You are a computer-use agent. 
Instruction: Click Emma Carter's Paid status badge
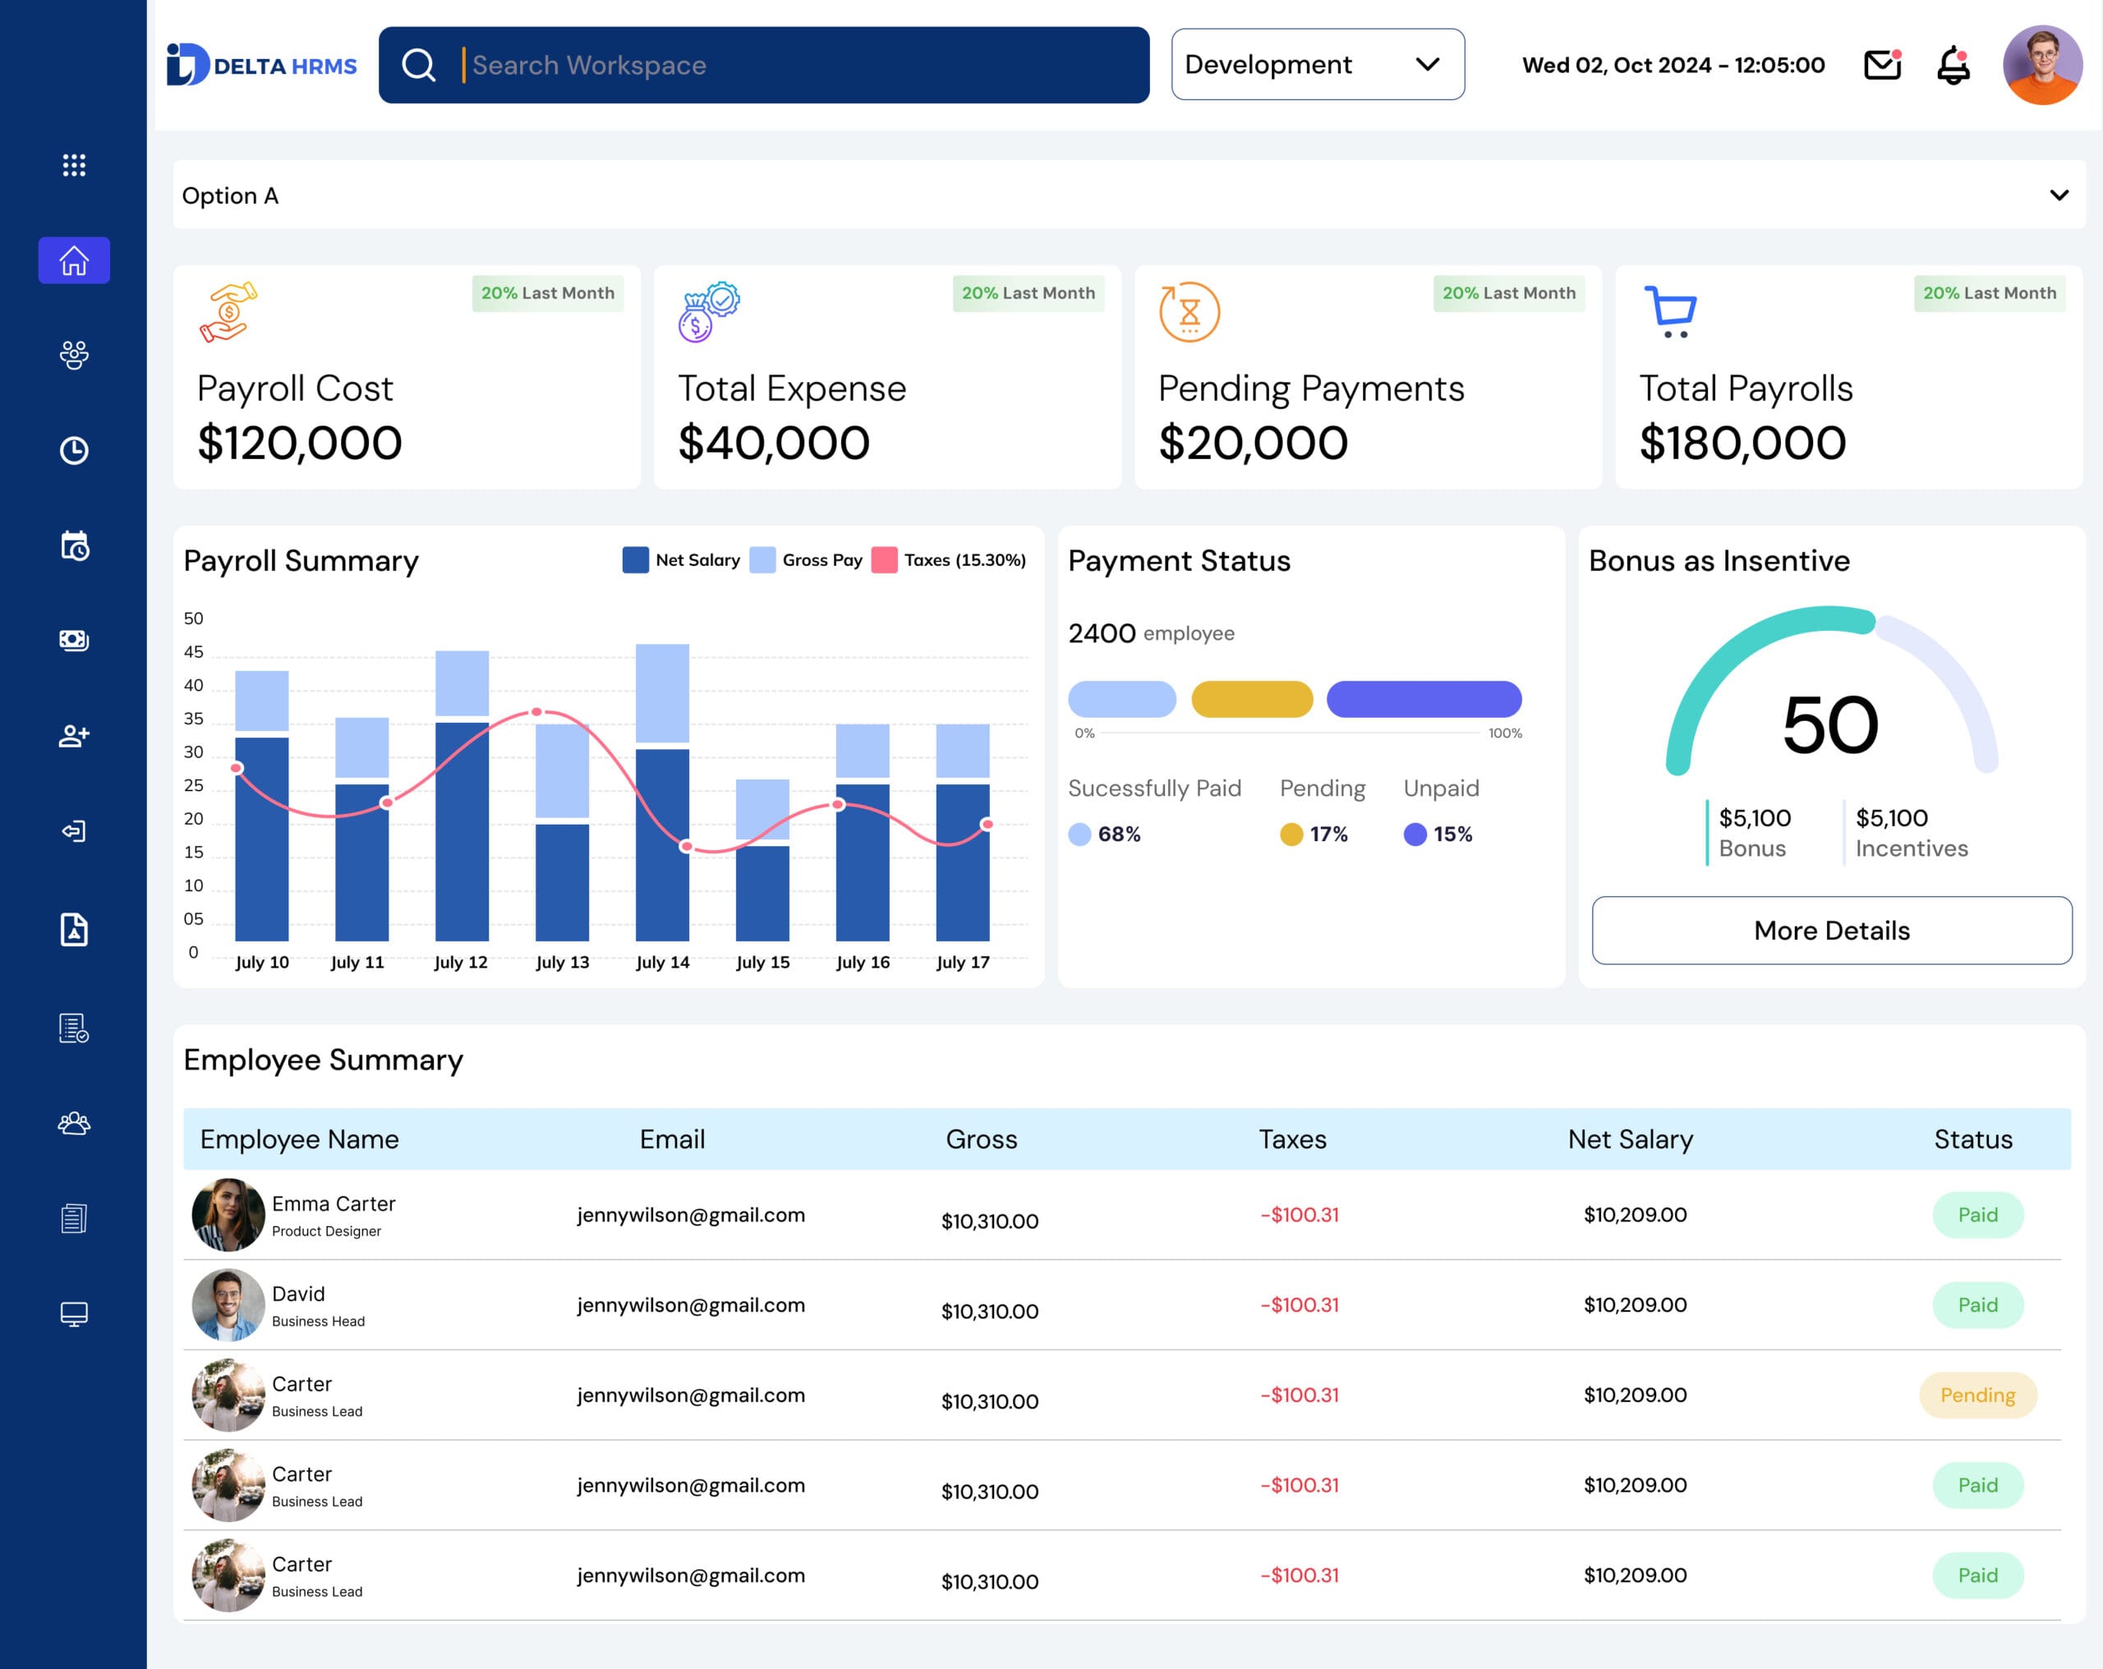coord(1978,1215)
